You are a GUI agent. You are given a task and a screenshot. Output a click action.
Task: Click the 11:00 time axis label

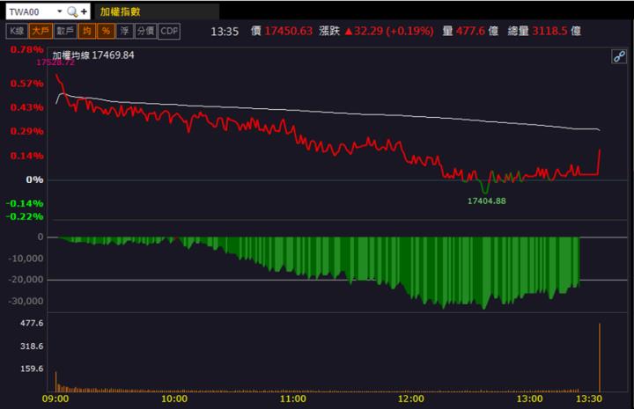292,399
